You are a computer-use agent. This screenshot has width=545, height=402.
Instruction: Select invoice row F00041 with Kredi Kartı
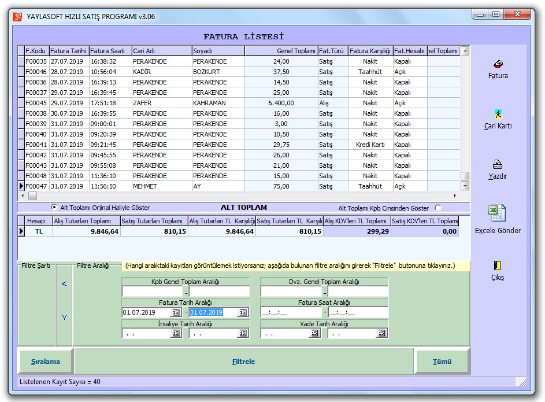[x=239, y=145]
